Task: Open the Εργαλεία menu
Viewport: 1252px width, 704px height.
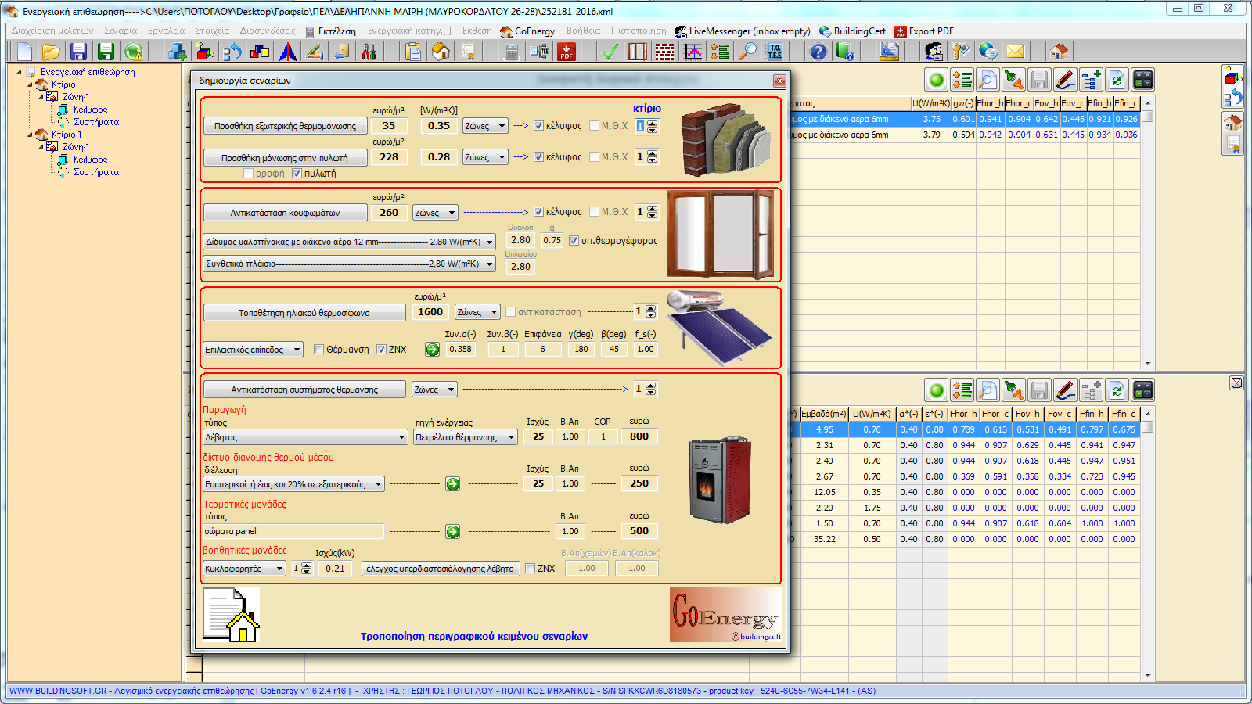Action: coord(166,31)
